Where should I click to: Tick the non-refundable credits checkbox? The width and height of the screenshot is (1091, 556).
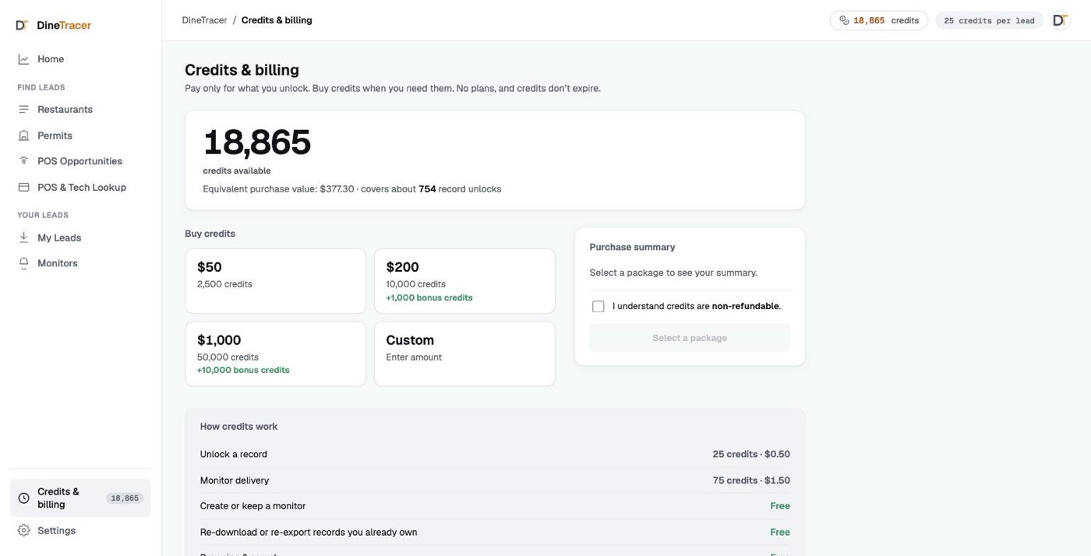[x=598, y=307]
